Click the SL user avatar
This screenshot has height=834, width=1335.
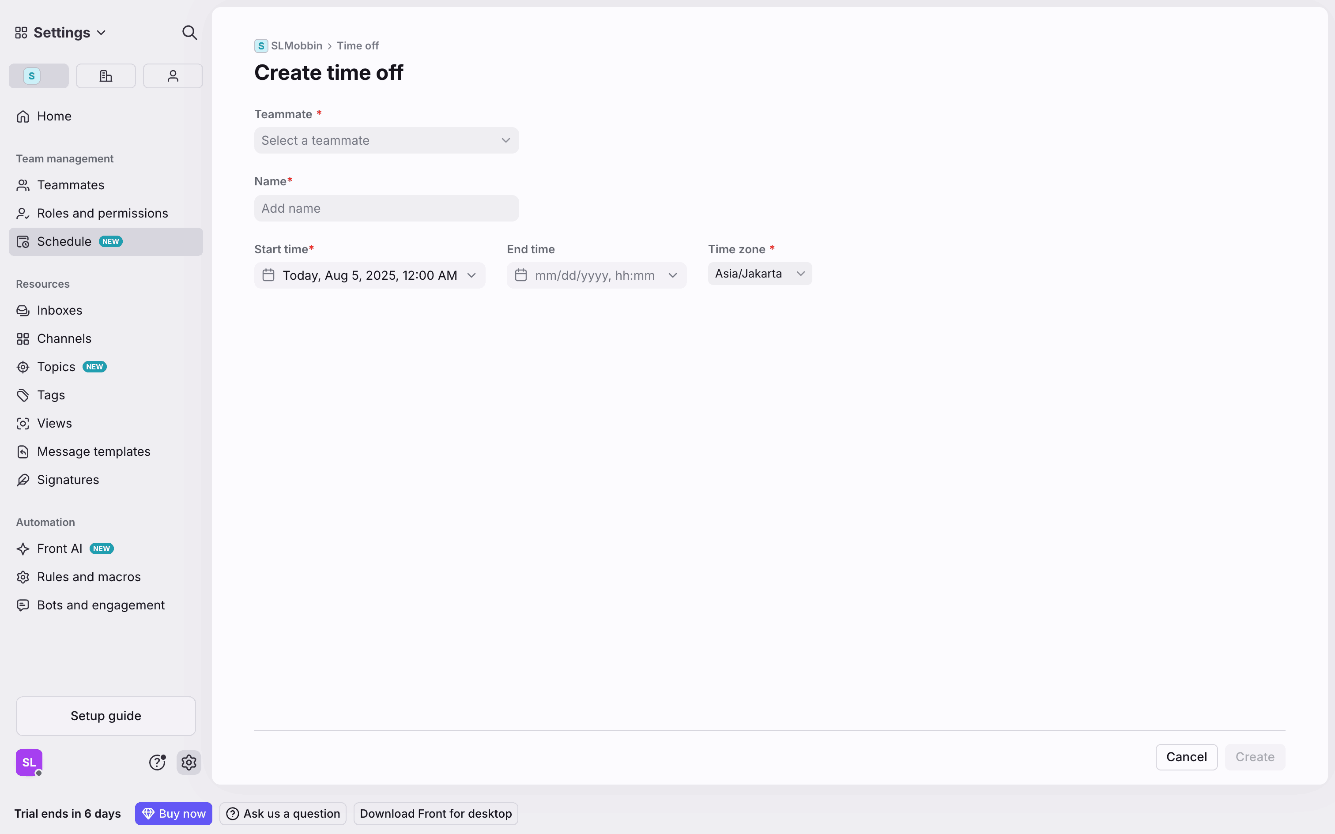29,763
